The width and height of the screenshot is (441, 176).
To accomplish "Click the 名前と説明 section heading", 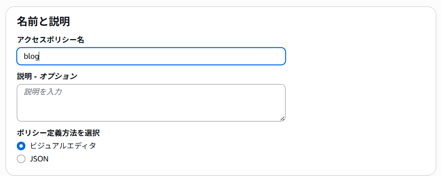I will point(43,21).
